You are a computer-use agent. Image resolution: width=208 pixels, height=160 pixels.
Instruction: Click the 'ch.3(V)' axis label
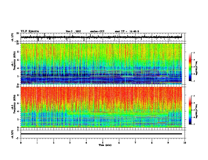coord(13,134)
